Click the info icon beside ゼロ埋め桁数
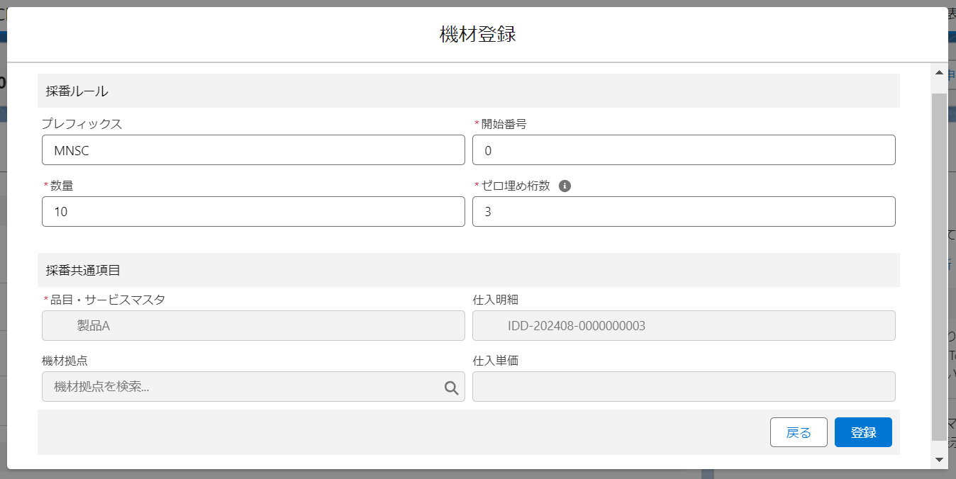This screenshot has height=479, width=956. click(565, 186)
